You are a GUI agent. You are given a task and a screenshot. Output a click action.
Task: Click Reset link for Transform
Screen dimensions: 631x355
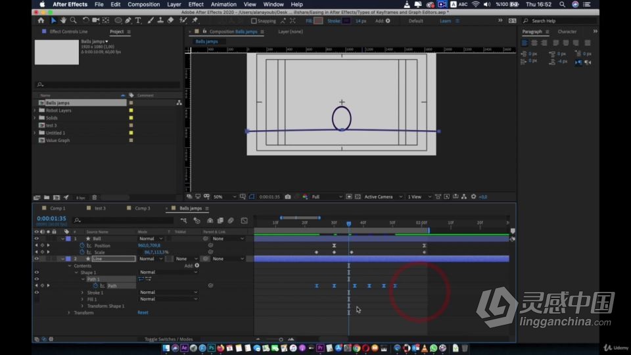pos(143,312)
